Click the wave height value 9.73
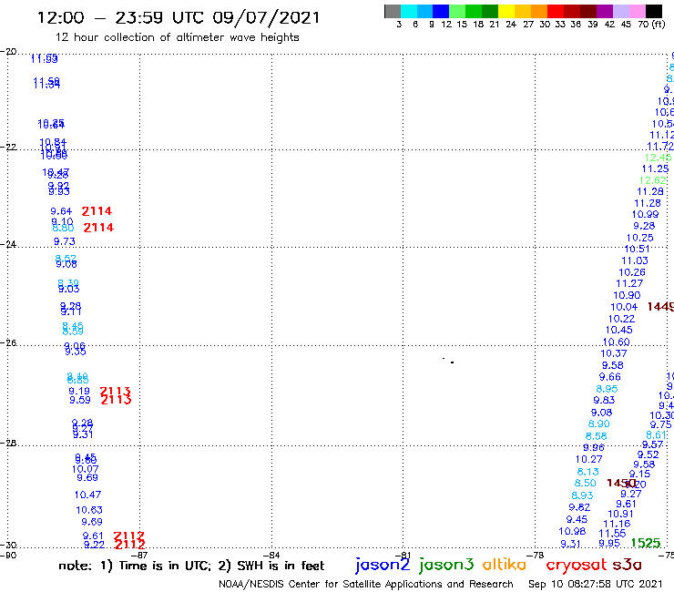Viewport: 674px width, 592px height. 65,241
